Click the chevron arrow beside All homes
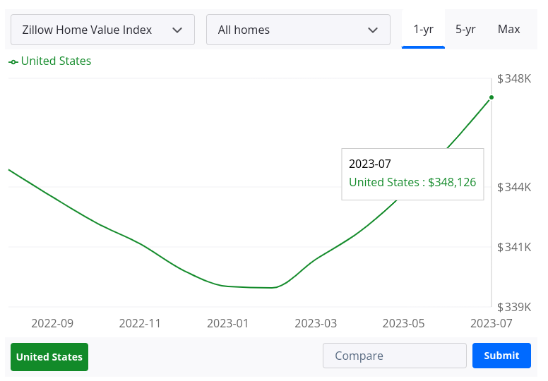The height and width of the screenshot is (381, 548). 373,30
